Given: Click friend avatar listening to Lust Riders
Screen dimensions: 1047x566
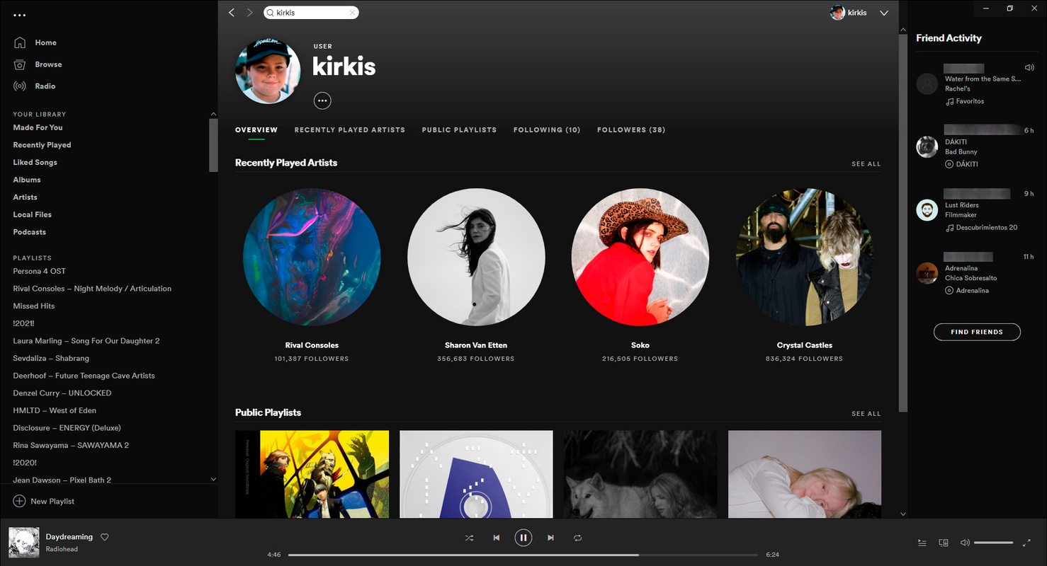Looking at the screenshot, I should click(x=927, y=210).
